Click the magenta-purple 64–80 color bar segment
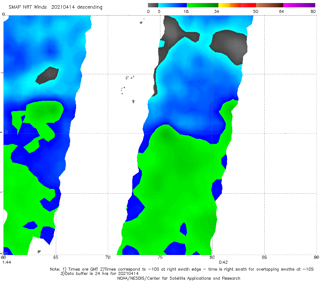 tap(299, 5)
